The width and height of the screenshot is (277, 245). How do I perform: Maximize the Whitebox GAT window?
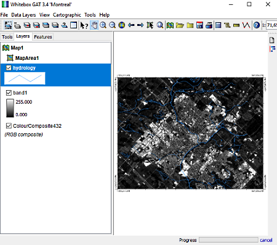click(x=249, y=4)
